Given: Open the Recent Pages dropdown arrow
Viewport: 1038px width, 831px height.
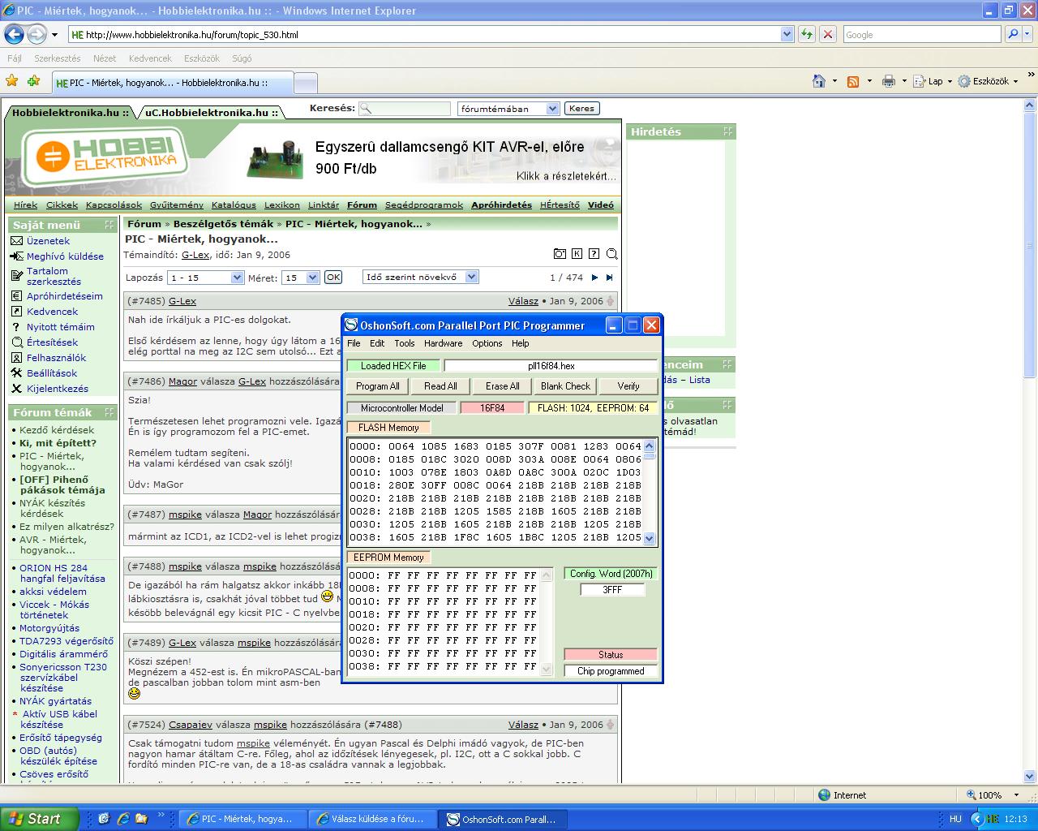Looking at the screenshot, I should point(54,35).
